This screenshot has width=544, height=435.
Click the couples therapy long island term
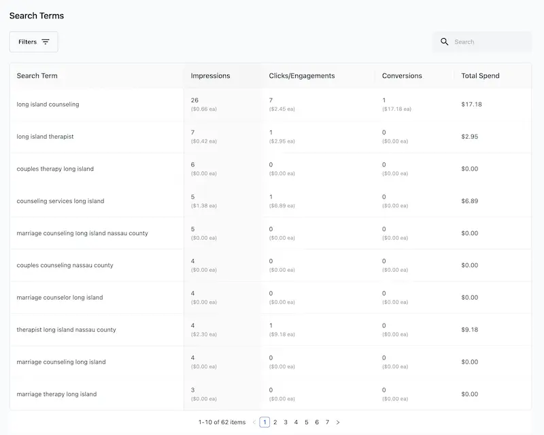(x=55, y=169)
